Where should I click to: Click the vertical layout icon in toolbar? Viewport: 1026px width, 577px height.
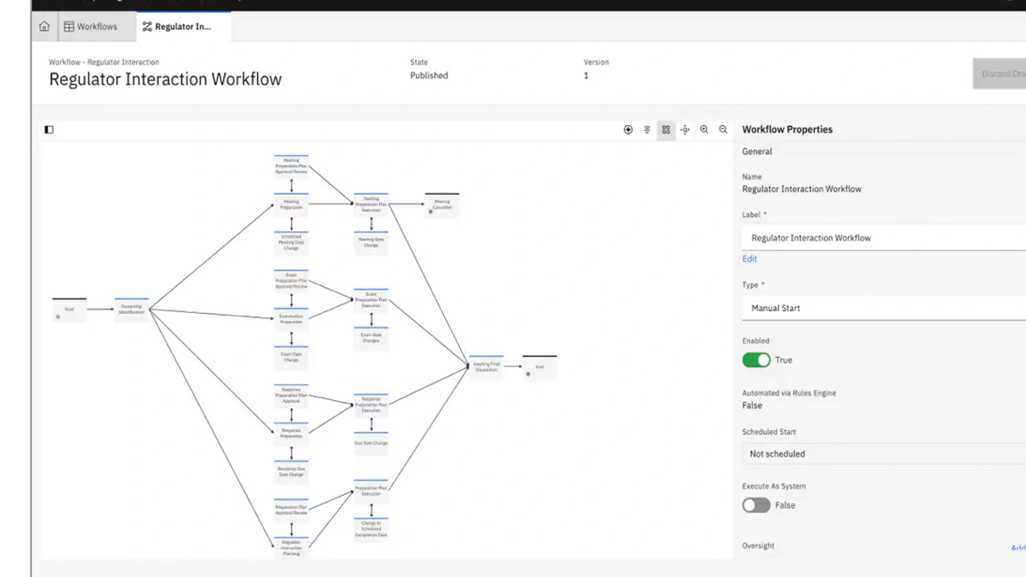click(646, 130)
